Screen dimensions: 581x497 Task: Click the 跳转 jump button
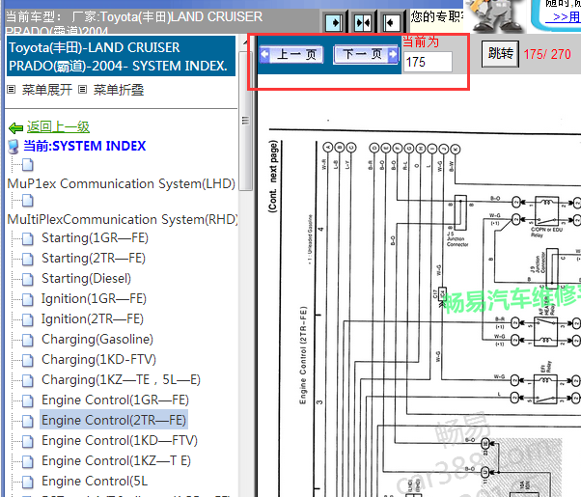[x=500, y=54]
